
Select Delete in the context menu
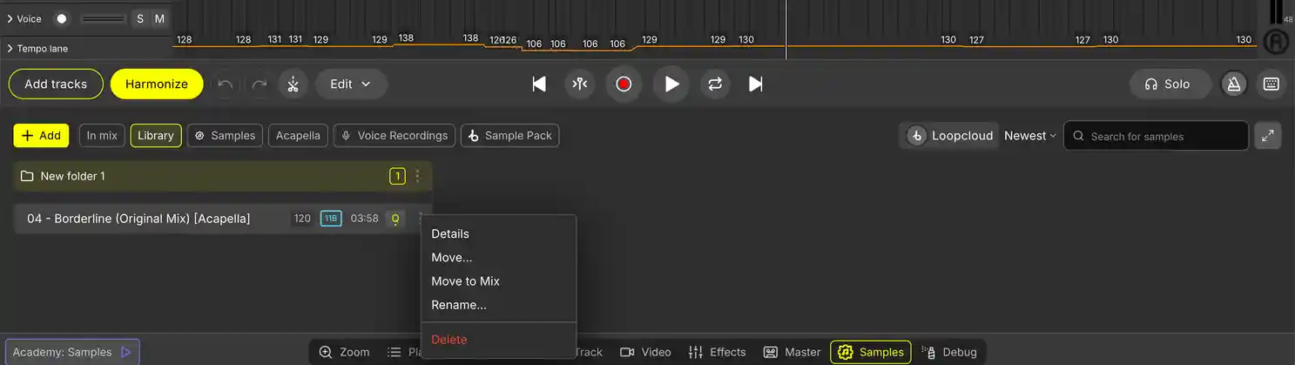(x=449, y=340)
